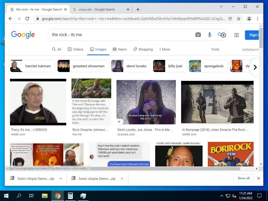Close the virus.x.dn search tab
The image size is (268, 201).
128,9
